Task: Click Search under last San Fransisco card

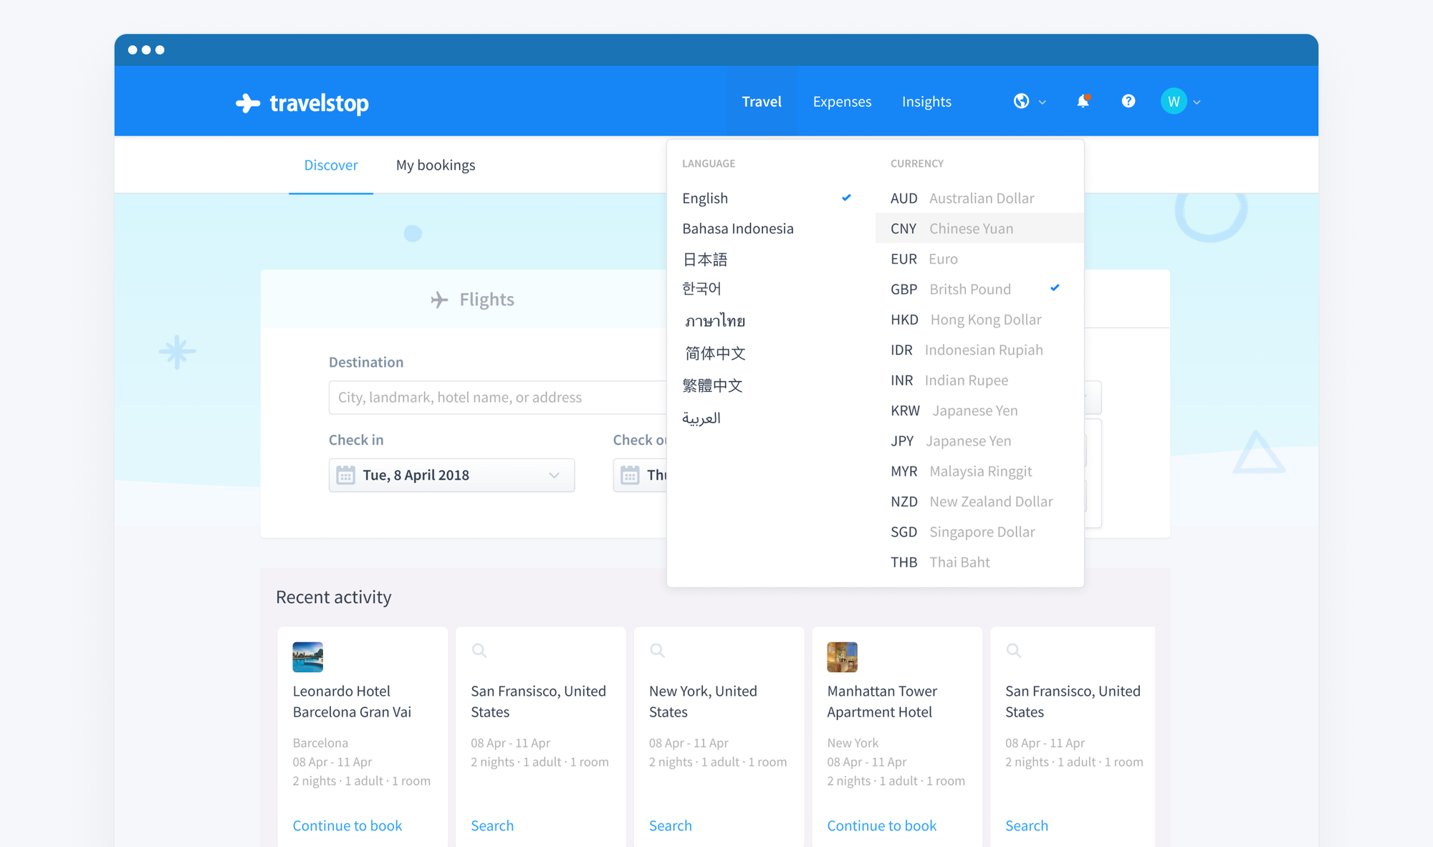Action: 1027,826
